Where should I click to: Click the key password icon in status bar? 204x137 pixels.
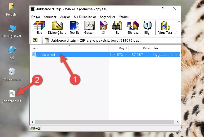[x=38, y=129]
